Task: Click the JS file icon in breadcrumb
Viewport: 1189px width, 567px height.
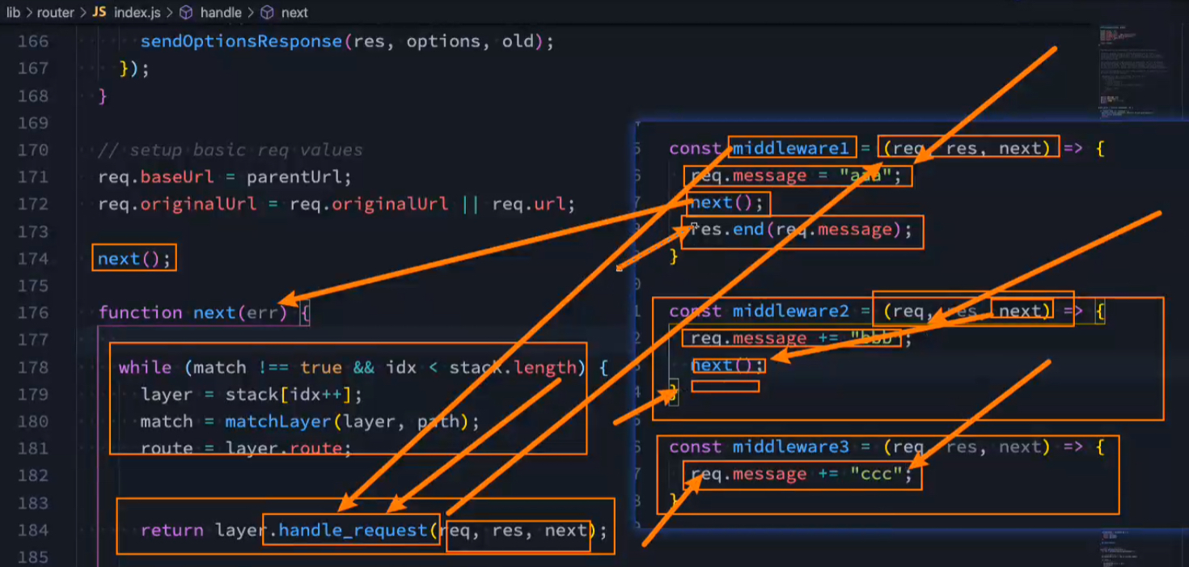Action: (99, 12)
